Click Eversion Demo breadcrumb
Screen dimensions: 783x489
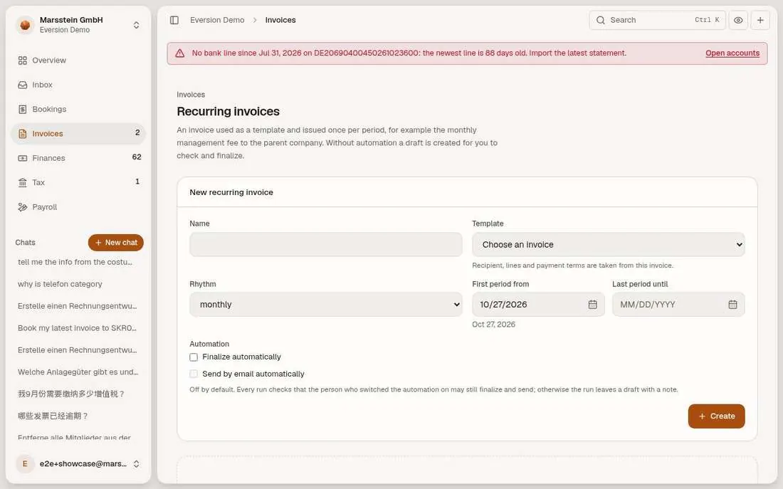point(217,20)
